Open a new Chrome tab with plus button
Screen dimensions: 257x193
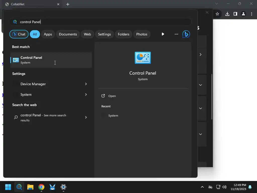68,4
